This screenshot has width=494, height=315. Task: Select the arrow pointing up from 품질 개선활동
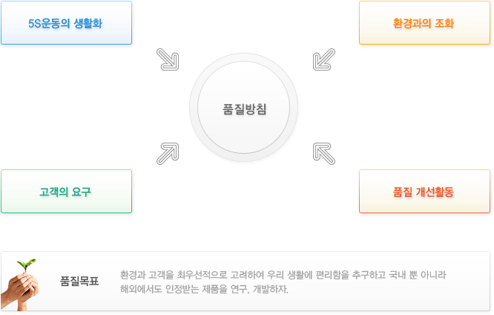pyautogui.click(x=324, y=154)
